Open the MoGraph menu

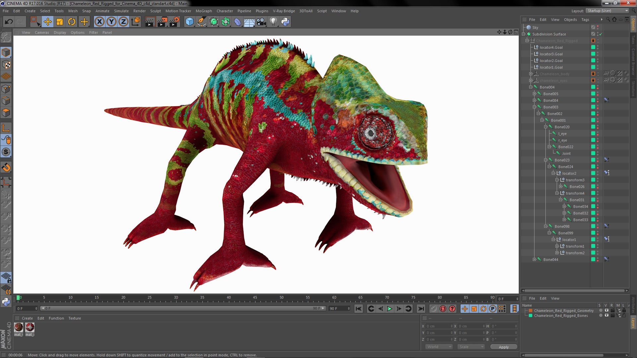[204, 11]
